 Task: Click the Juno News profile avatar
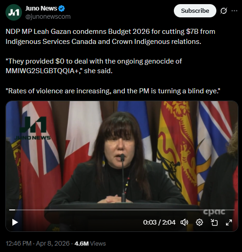tap(14, 12)
